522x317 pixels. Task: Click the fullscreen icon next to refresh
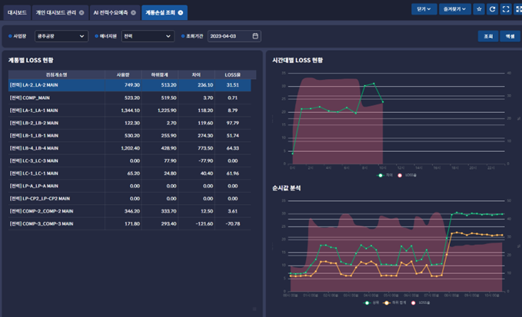(504, 9)
